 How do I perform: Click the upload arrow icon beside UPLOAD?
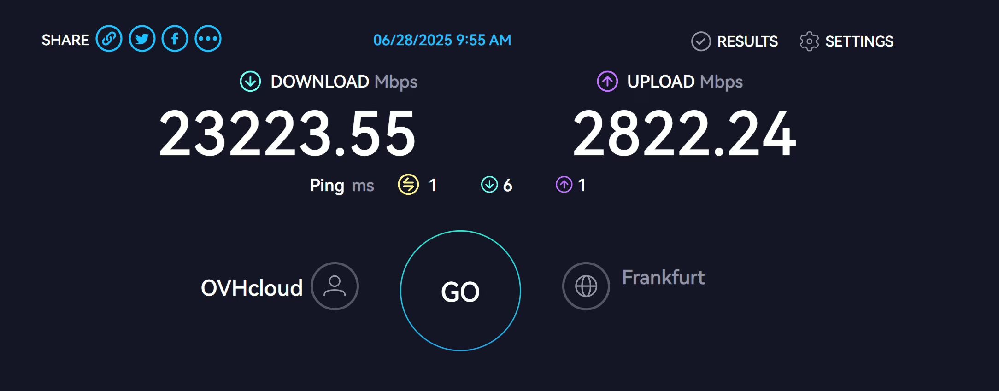607,82
